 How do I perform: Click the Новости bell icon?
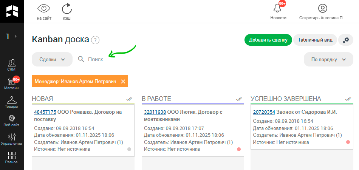(x=278, y=9)
